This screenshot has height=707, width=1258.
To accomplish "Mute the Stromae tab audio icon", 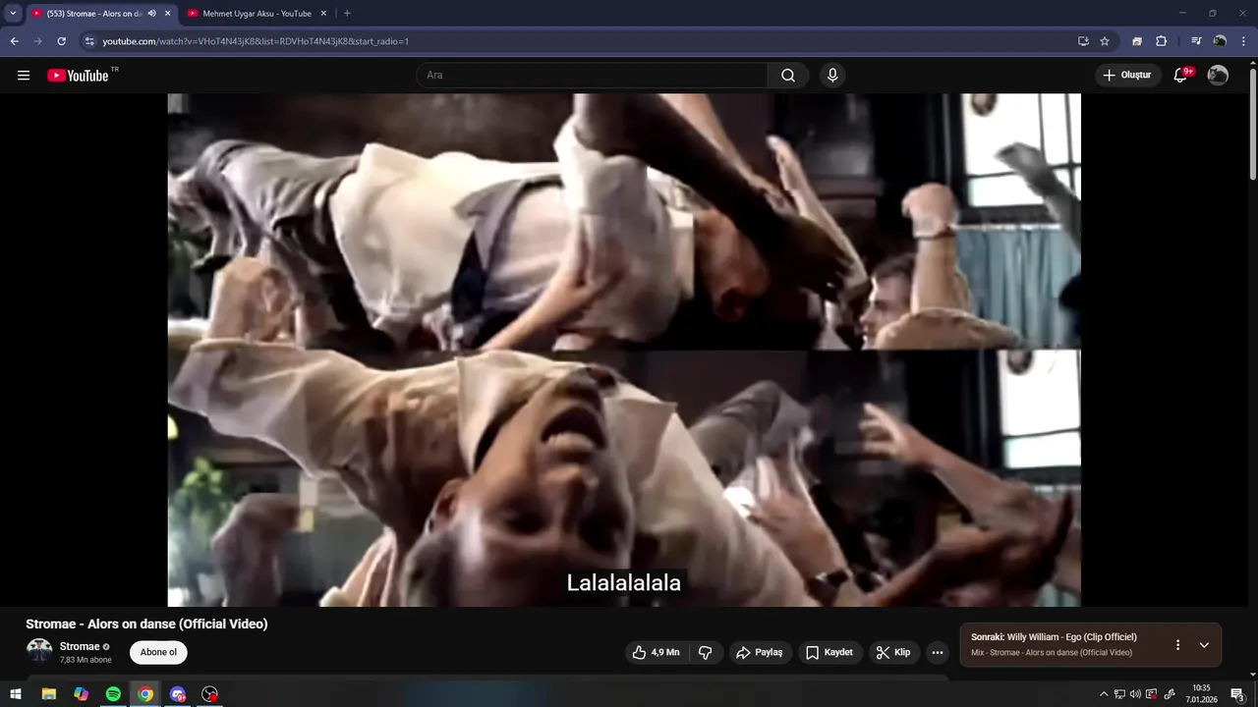I will pyautogui.click(x=151, y=14).
